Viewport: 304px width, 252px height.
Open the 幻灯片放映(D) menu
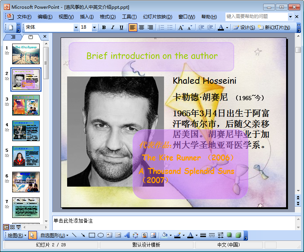(x=158, y=17)
